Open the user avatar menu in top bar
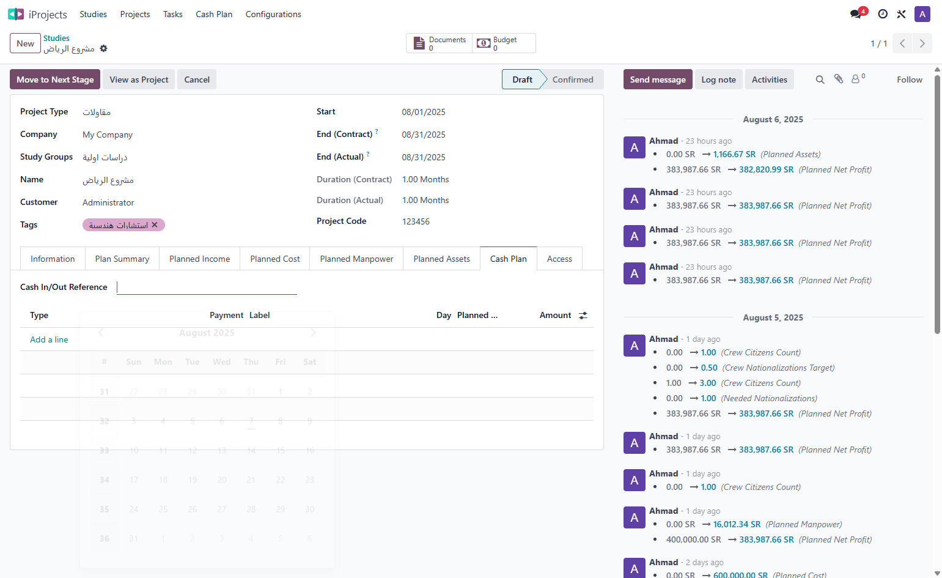This screenshot has height=578, width=942. [922, 14]
